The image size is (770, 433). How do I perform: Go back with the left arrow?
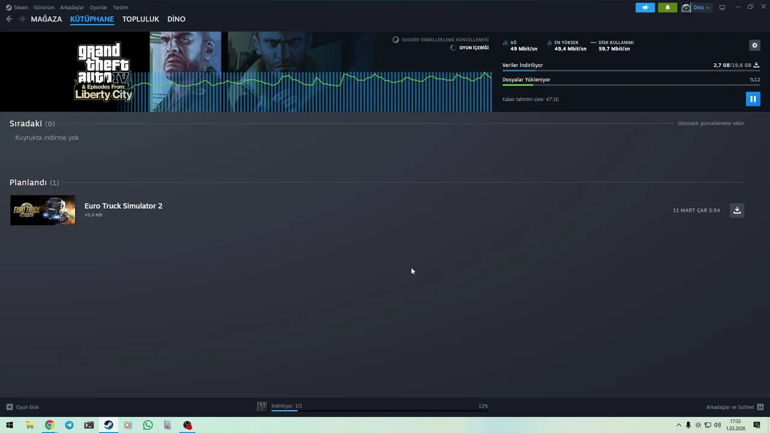point(9,19)
